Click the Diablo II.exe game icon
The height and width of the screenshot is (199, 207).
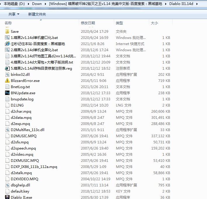point(7,197)
